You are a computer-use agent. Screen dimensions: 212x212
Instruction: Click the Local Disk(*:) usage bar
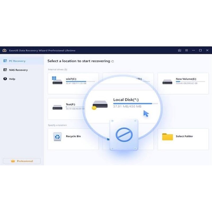[x=135, y=104]
